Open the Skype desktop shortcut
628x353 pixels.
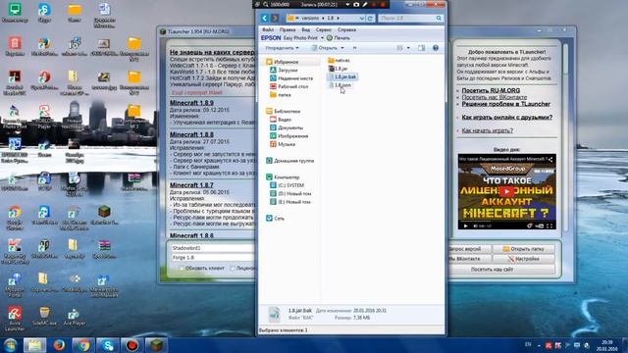44,13
